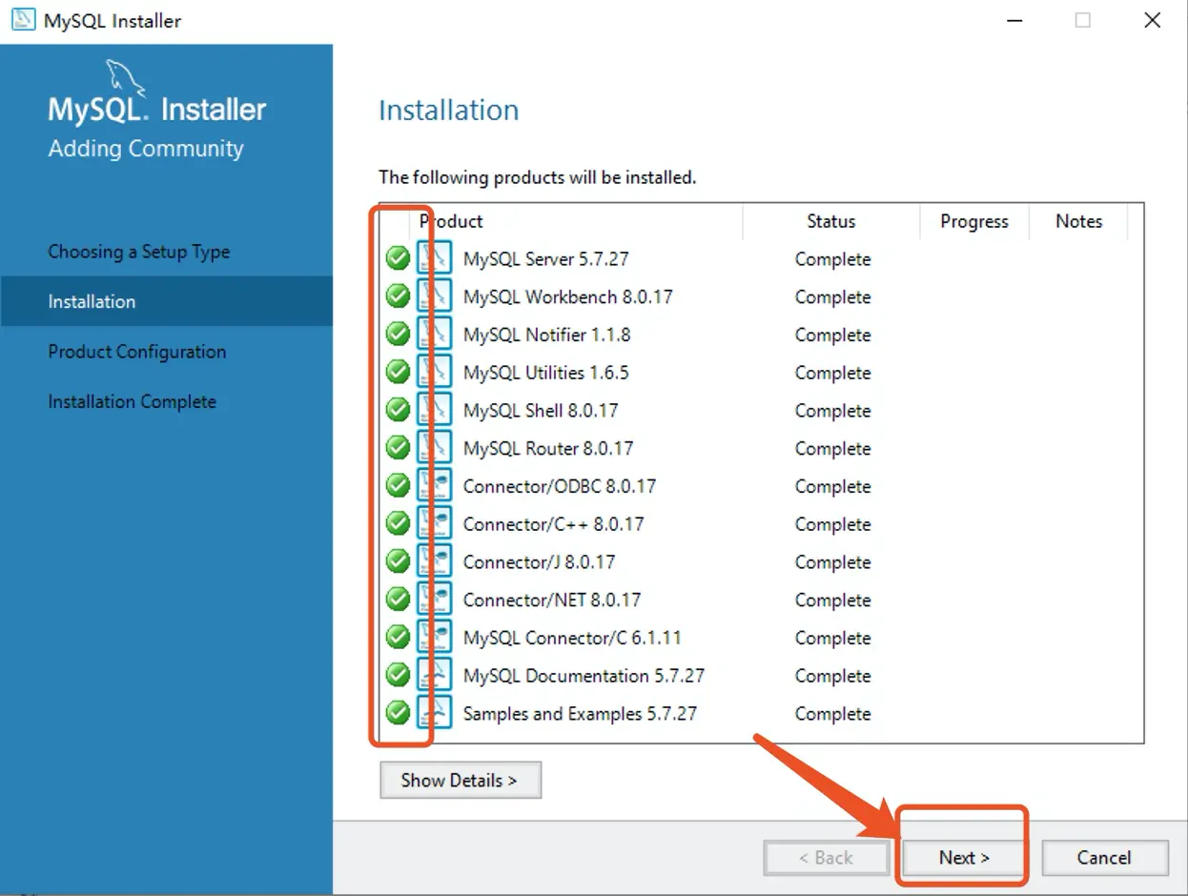Click the Status column header
This screenshot has width=1188, height=896.
(831, 221)
